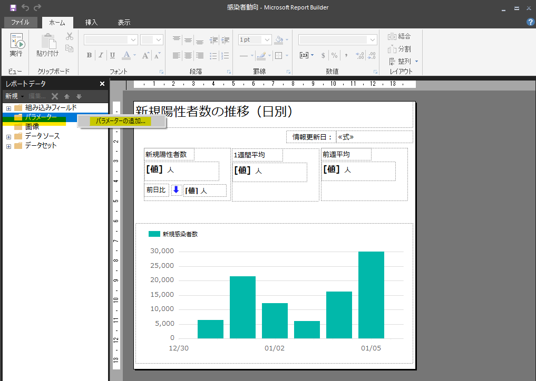Expand the データセット tree node

pos(8,146)
